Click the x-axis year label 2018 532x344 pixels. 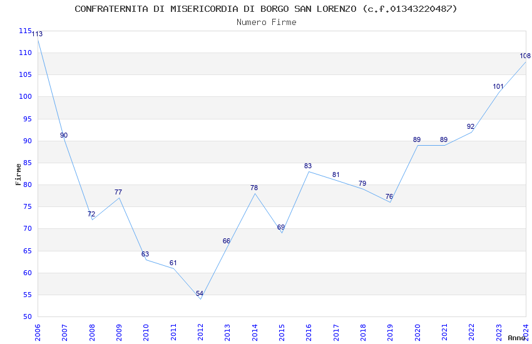coord(363,333)
